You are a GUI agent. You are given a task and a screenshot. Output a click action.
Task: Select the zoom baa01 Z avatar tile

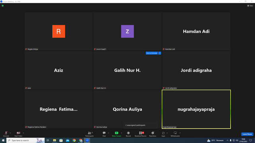[127, 31]
